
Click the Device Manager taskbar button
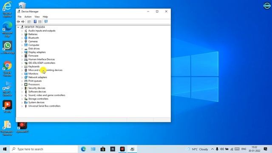132,149
